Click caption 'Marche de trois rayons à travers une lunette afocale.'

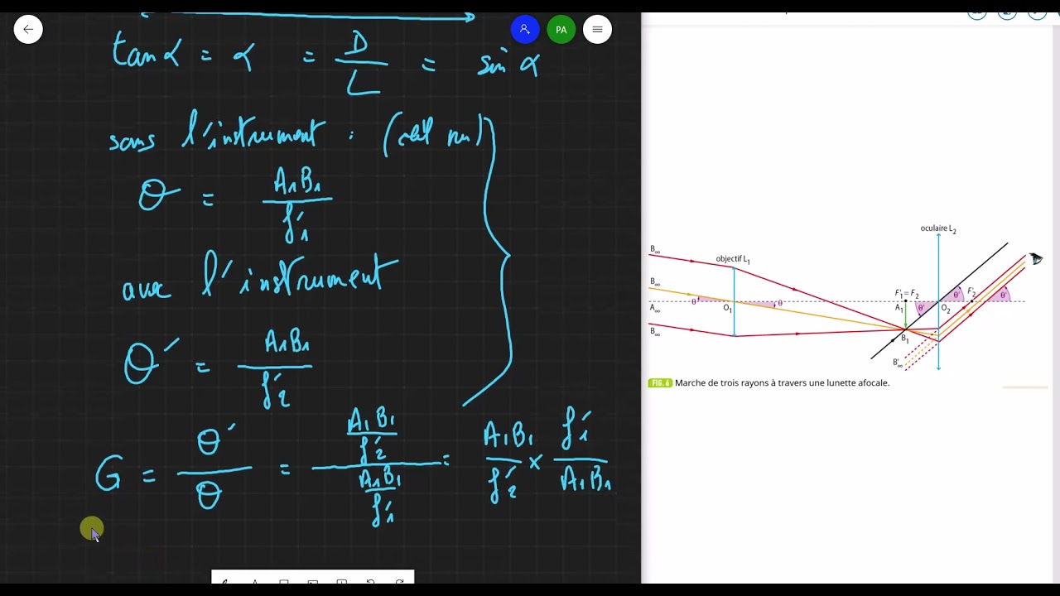[x=782, y=383]
